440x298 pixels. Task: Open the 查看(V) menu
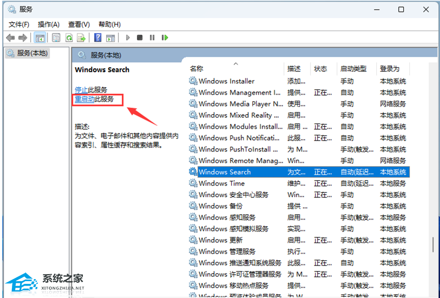tap(79, 25)
